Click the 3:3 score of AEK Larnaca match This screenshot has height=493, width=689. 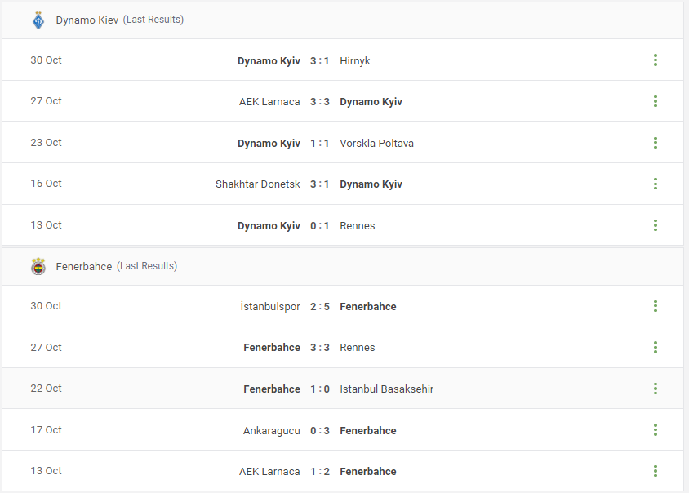(x=320, y=101)
